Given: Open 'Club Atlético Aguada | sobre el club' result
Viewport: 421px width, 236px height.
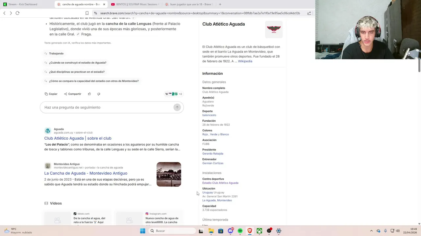Looking at the screenshot, I should (78, 138).
